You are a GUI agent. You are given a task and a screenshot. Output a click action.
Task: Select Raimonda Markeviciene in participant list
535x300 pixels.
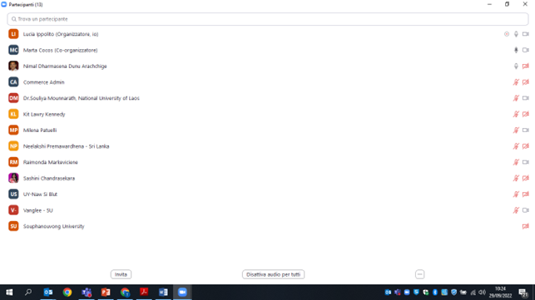click(x=268, y=162)
